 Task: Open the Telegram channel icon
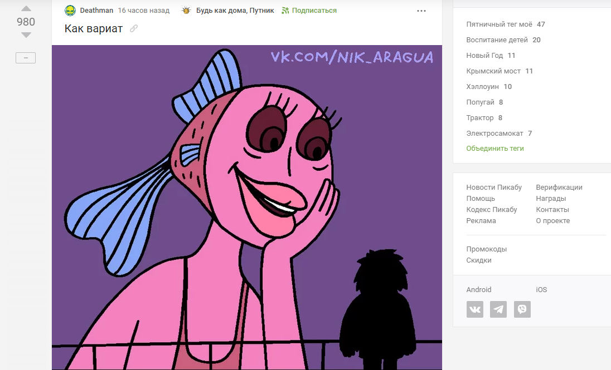click(498, 309)
